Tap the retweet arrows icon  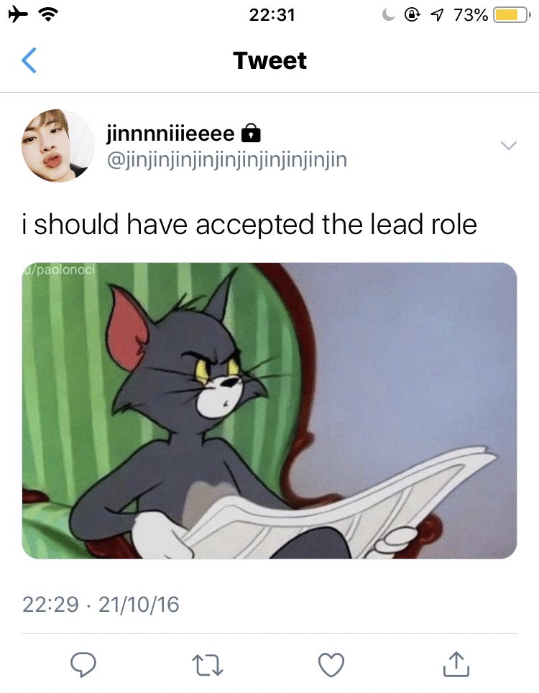(208, 665)
